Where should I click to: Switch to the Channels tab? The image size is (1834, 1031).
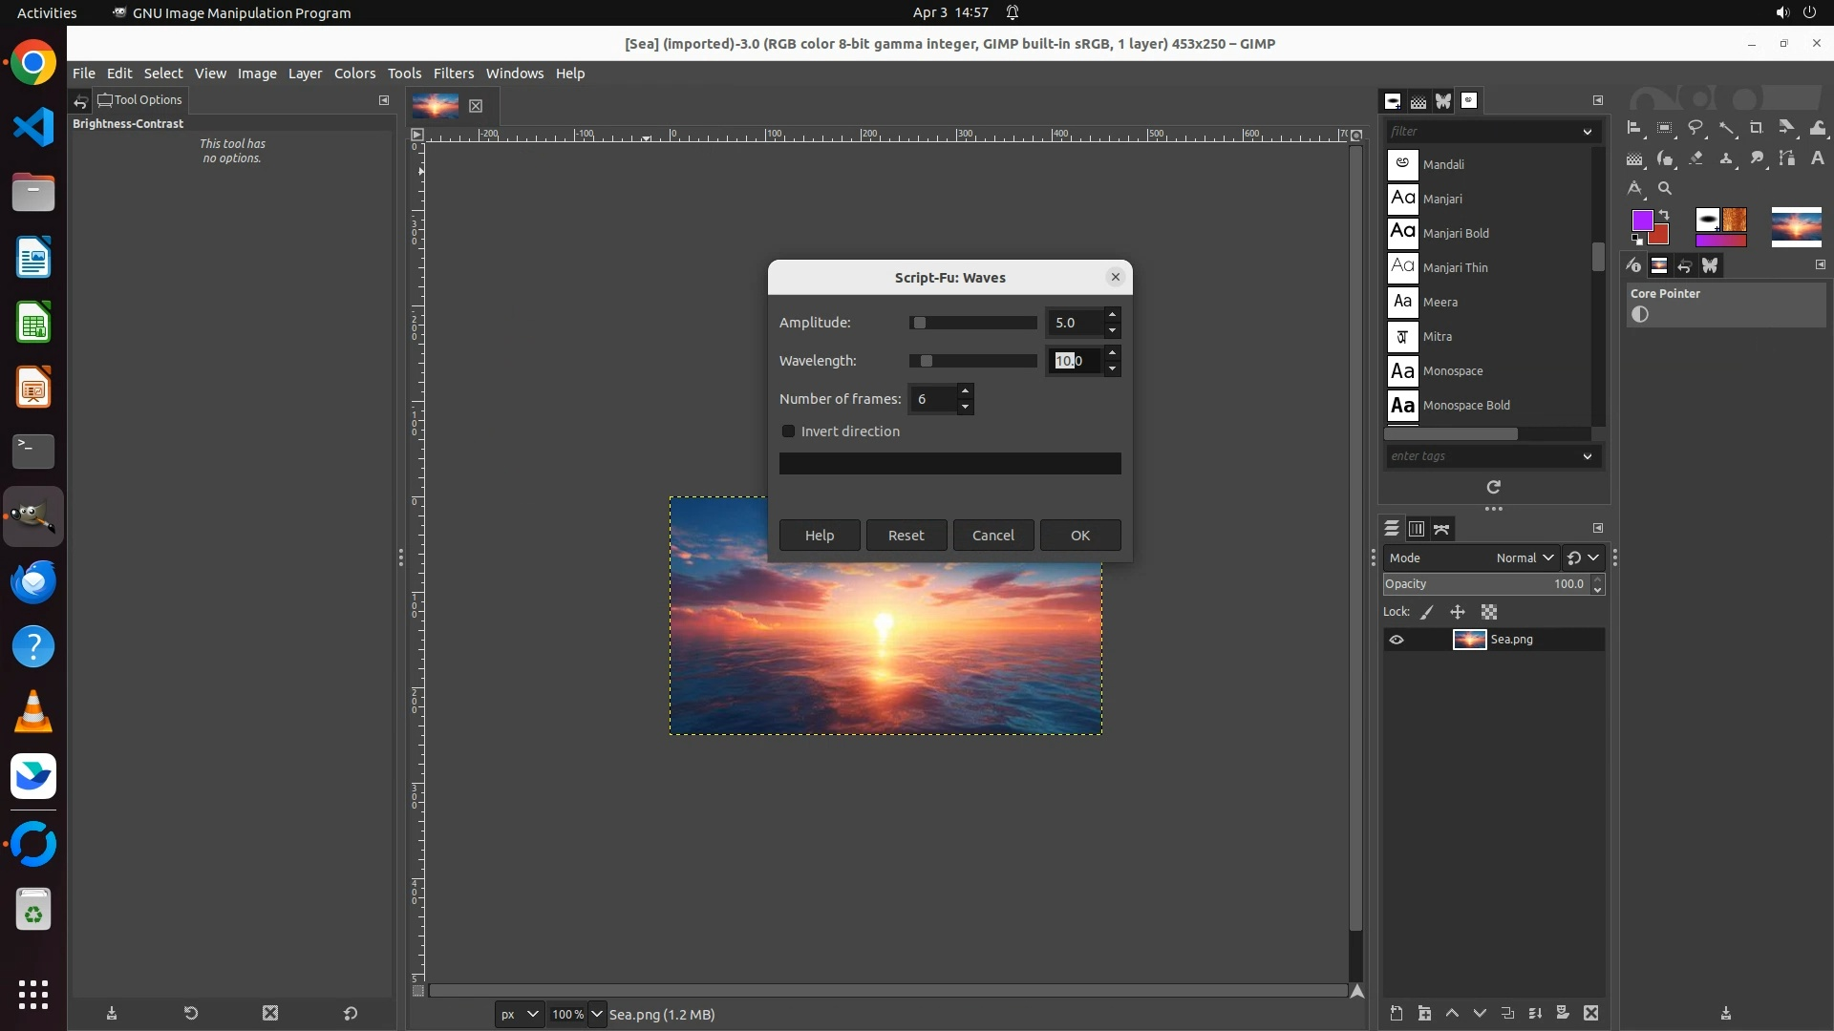tap(1417, 529)
